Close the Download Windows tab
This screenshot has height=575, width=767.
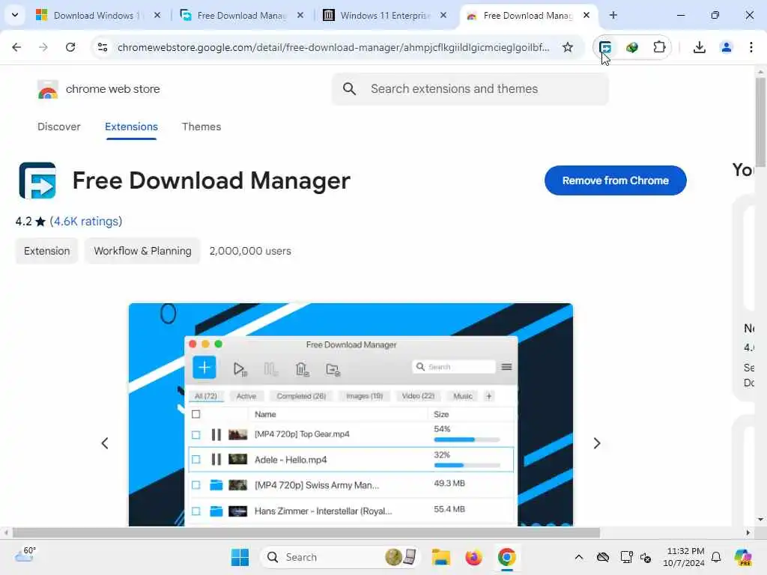coord(157,15)
